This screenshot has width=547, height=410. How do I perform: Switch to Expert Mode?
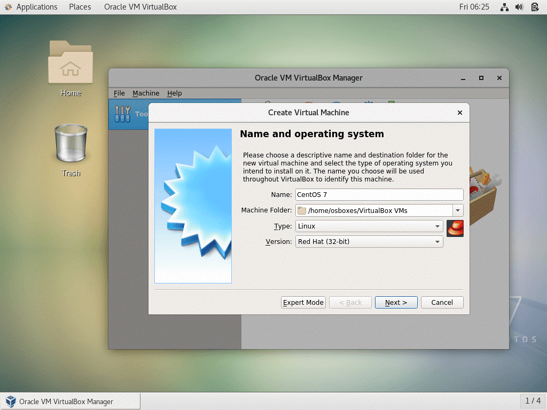[x=303, y=302]
